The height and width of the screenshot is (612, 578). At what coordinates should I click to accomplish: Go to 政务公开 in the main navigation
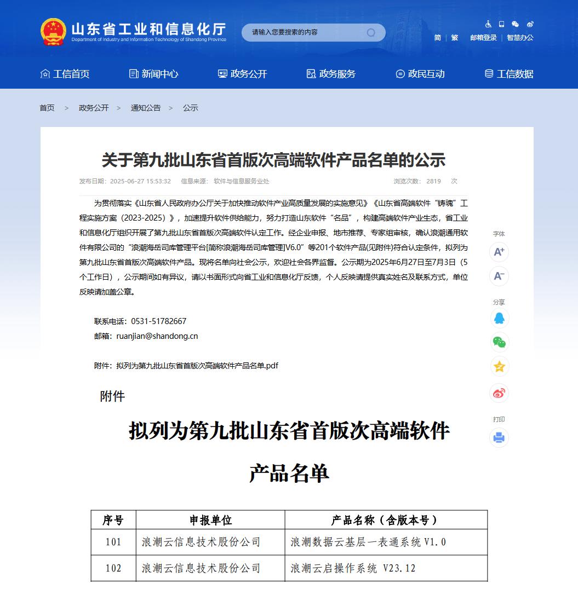(x=242, y=74)
